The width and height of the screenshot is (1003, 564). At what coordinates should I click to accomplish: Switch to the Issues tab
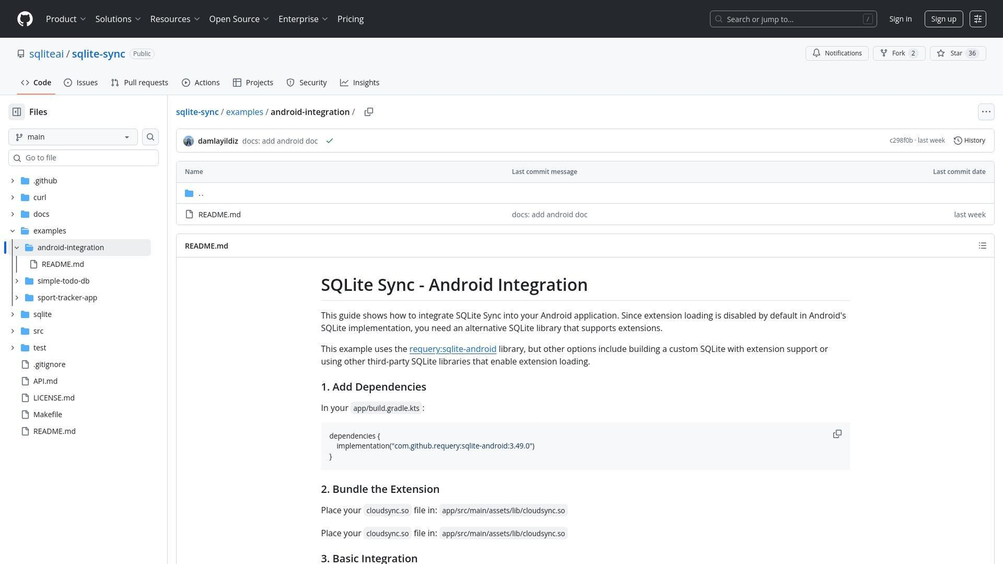(x=80, y=83)
